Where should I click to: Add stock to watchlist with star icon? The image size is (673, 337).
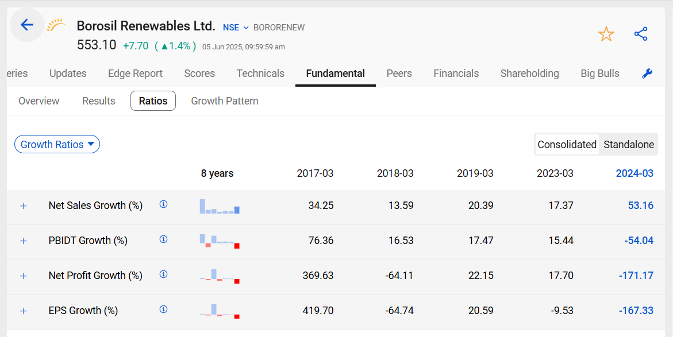[x=606, y=34]
